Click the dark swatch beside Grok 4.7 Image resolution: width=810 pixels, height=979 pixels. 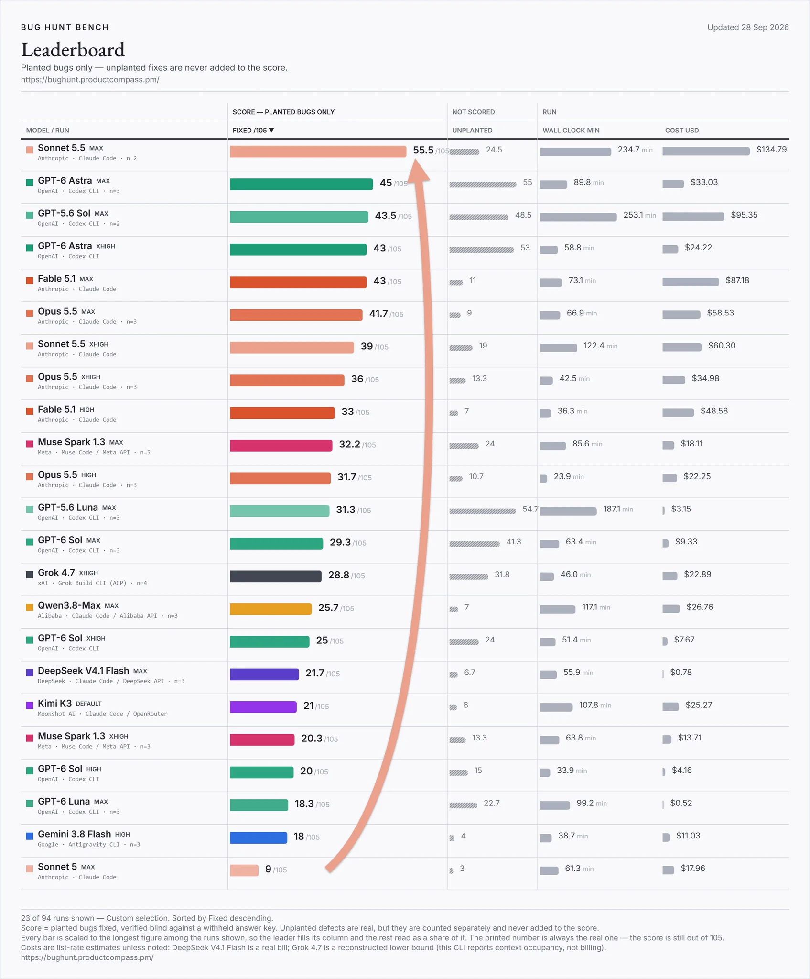coord(30,575)
